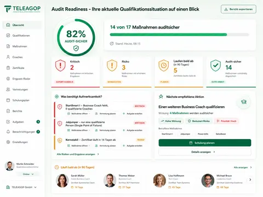This screenshot has height=197, width=263.
Task: Click the 82% audit-sicher progress ring
Action: click(x=76, y=37)
